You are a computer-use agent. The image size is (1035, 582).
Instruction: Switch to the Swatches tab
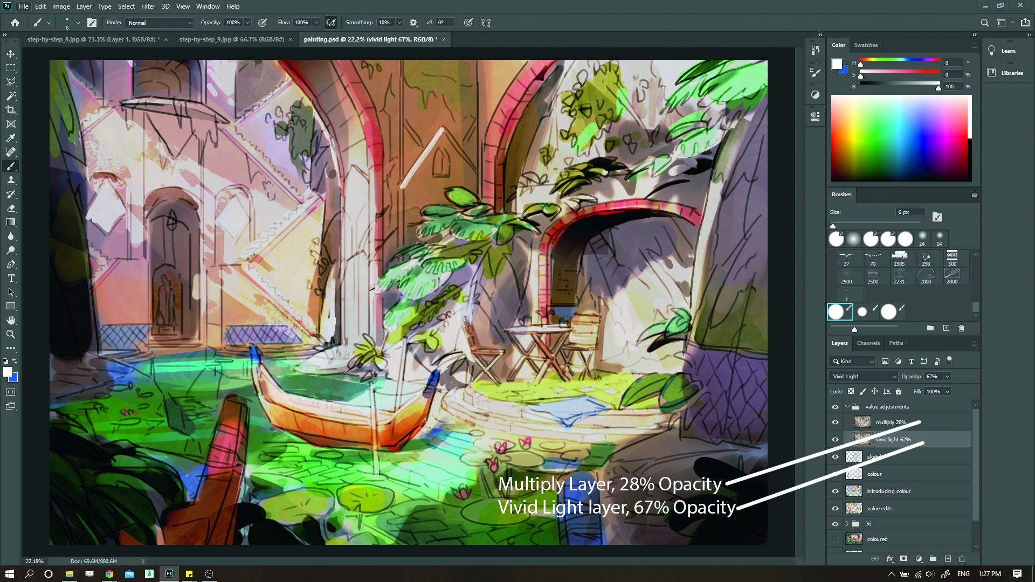click(x=866, y=45)
